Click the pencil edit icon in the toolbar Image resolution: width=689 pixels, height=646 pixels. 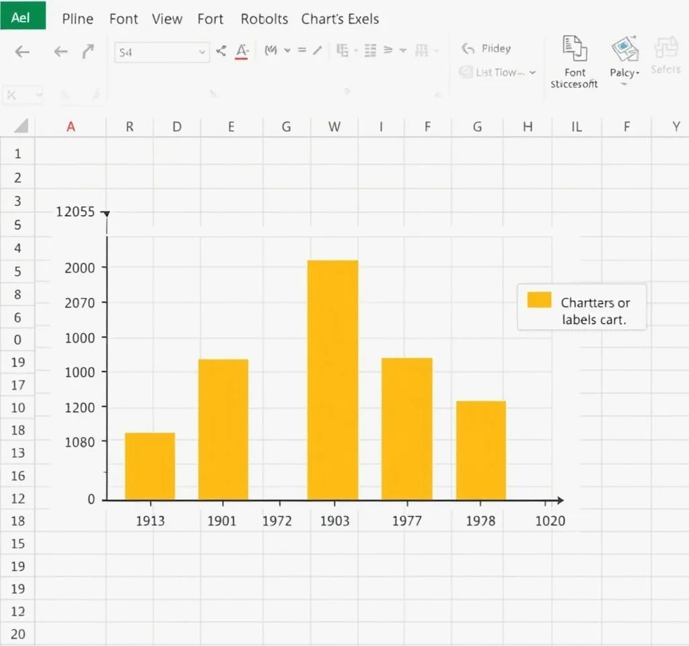coord(318,50)
